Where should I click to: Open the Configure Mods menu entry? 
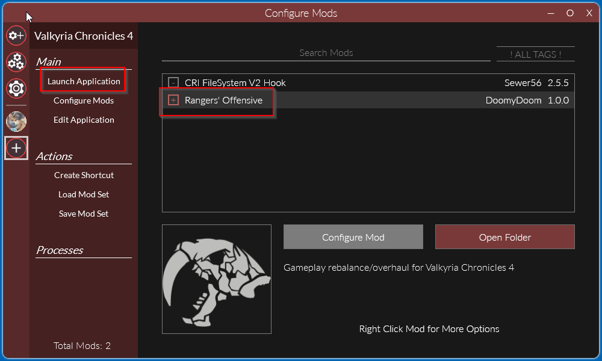(x=84, y=100)
